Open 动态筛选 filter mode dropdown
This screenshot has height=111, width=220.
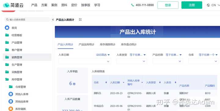(103, 55)
